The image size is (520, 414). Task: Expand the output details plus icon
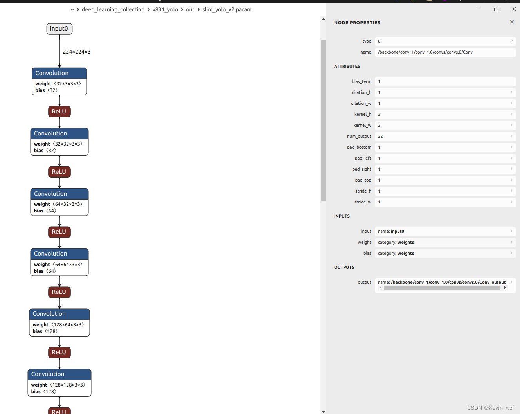(511, 282)
